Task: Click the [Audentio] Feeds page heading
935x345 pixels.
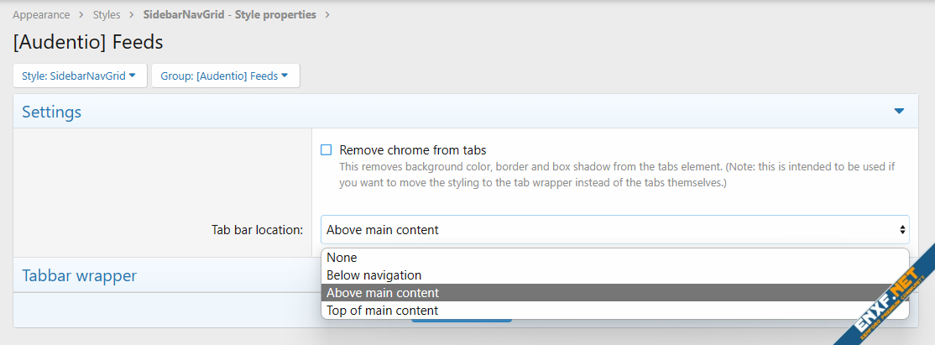Action: [88, 42]
